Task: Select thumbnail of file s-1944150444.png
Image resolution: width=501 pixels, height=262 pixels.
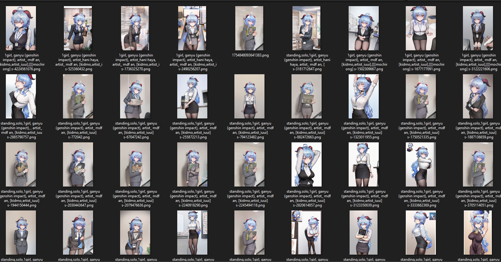Action: pyautogui.click(x=21, y=164)
